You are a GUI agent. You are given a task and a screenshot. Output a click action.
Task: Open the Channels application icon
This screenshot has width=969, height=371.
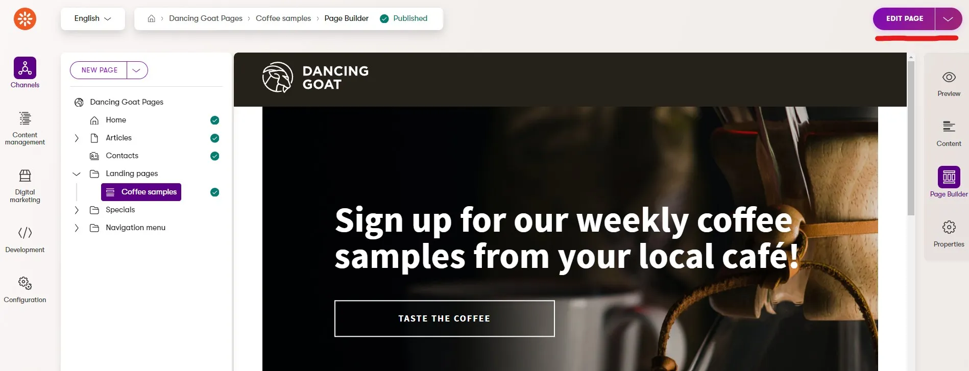(x=25, y=68)
